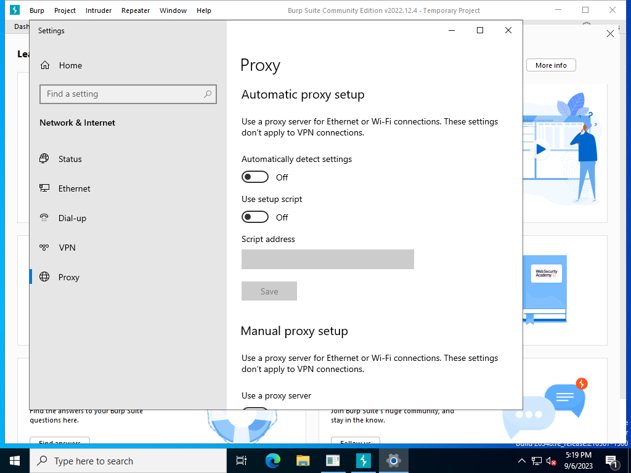Viewport: 631px width, 473px height.
Task: Open the Project menu in Burp Suite
Action: click(x=65, y=10)
